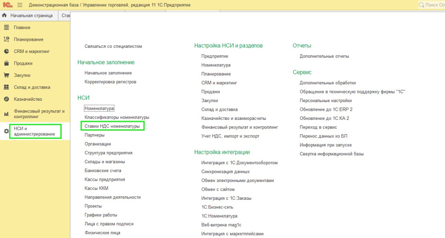Open the Партнеры list
This screenshot has width=445, height=238.
[94, 135]
